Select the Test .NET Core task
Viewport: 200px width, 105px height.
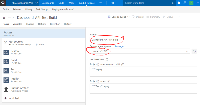click(44, 71)
